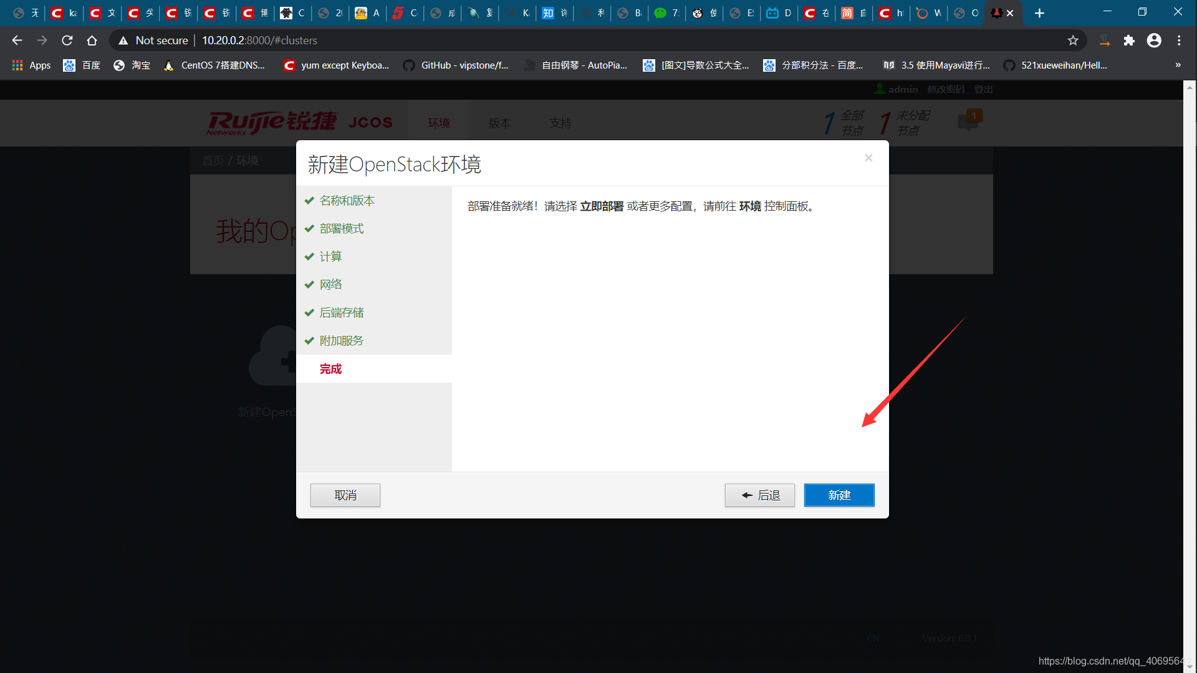Click the 新建 create button
Viewport: 1197px width, 673px height.
point(839,495)
